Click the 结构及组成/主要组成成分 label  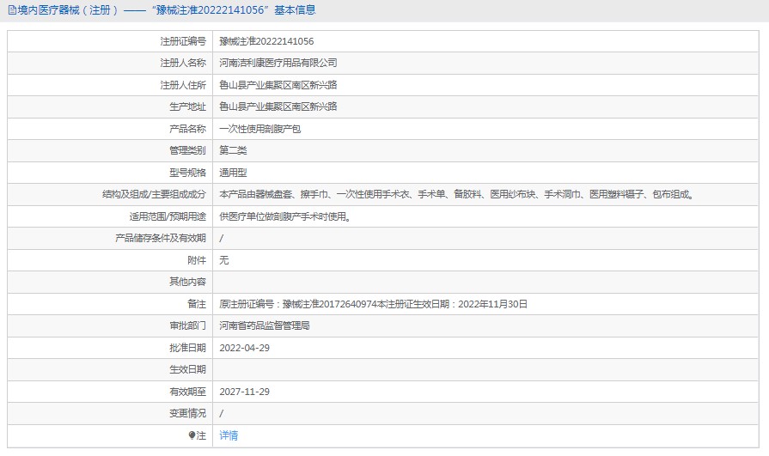[154, 195]
